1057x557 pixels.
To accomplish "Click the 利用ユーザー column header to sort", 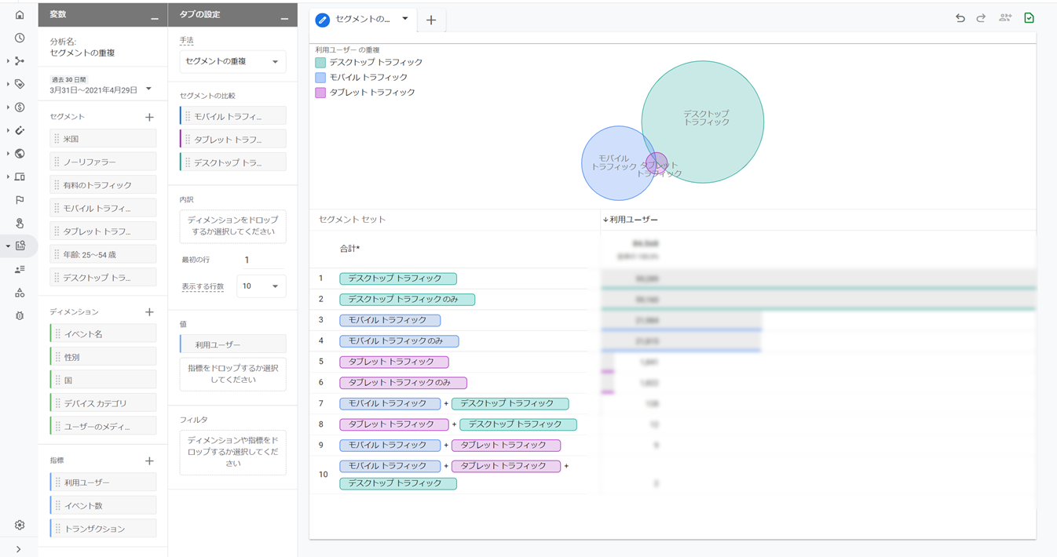I will (x=633, y=220).
